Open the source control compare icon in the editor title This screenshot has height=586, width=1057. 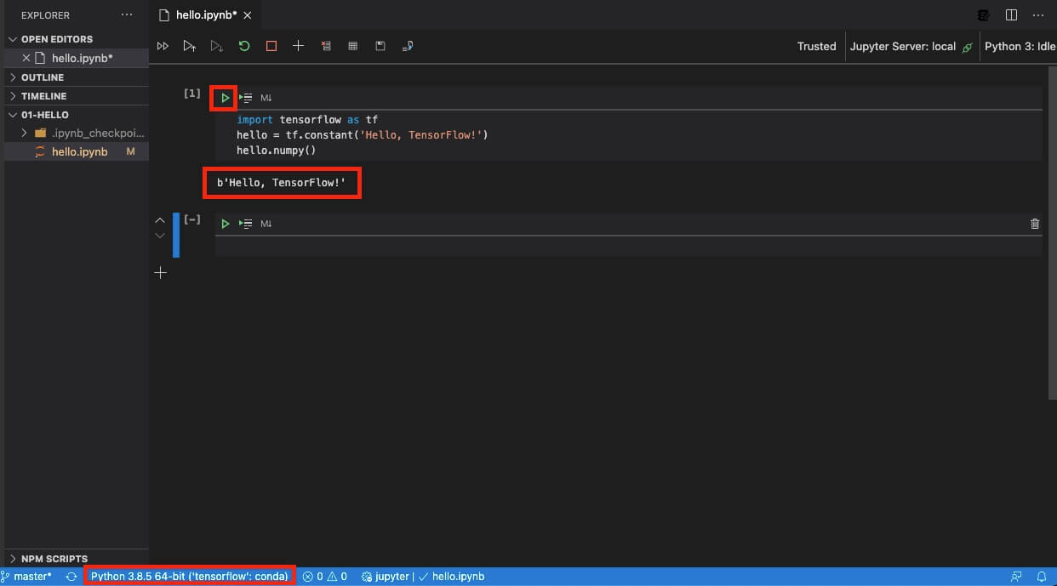point(984,14)
